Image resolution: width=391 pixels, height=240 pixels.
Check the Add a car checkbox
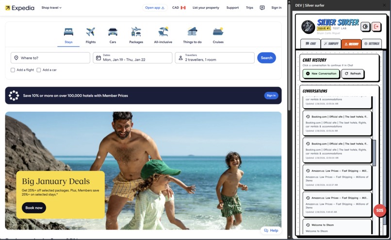pos(39,70)
